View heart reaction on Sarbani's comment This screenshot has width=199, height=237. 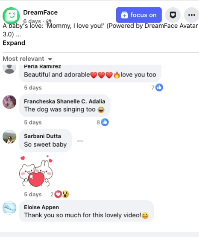click(x=58, y=194)
